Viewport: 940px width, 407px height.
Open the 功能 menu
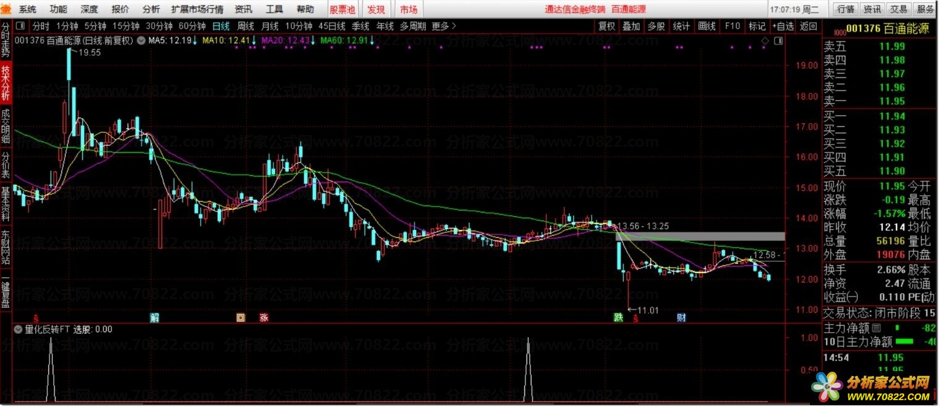tap(59, 9)
